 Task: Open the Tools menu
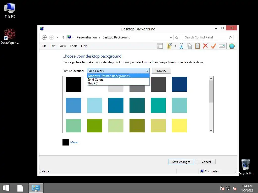(73, 46)
